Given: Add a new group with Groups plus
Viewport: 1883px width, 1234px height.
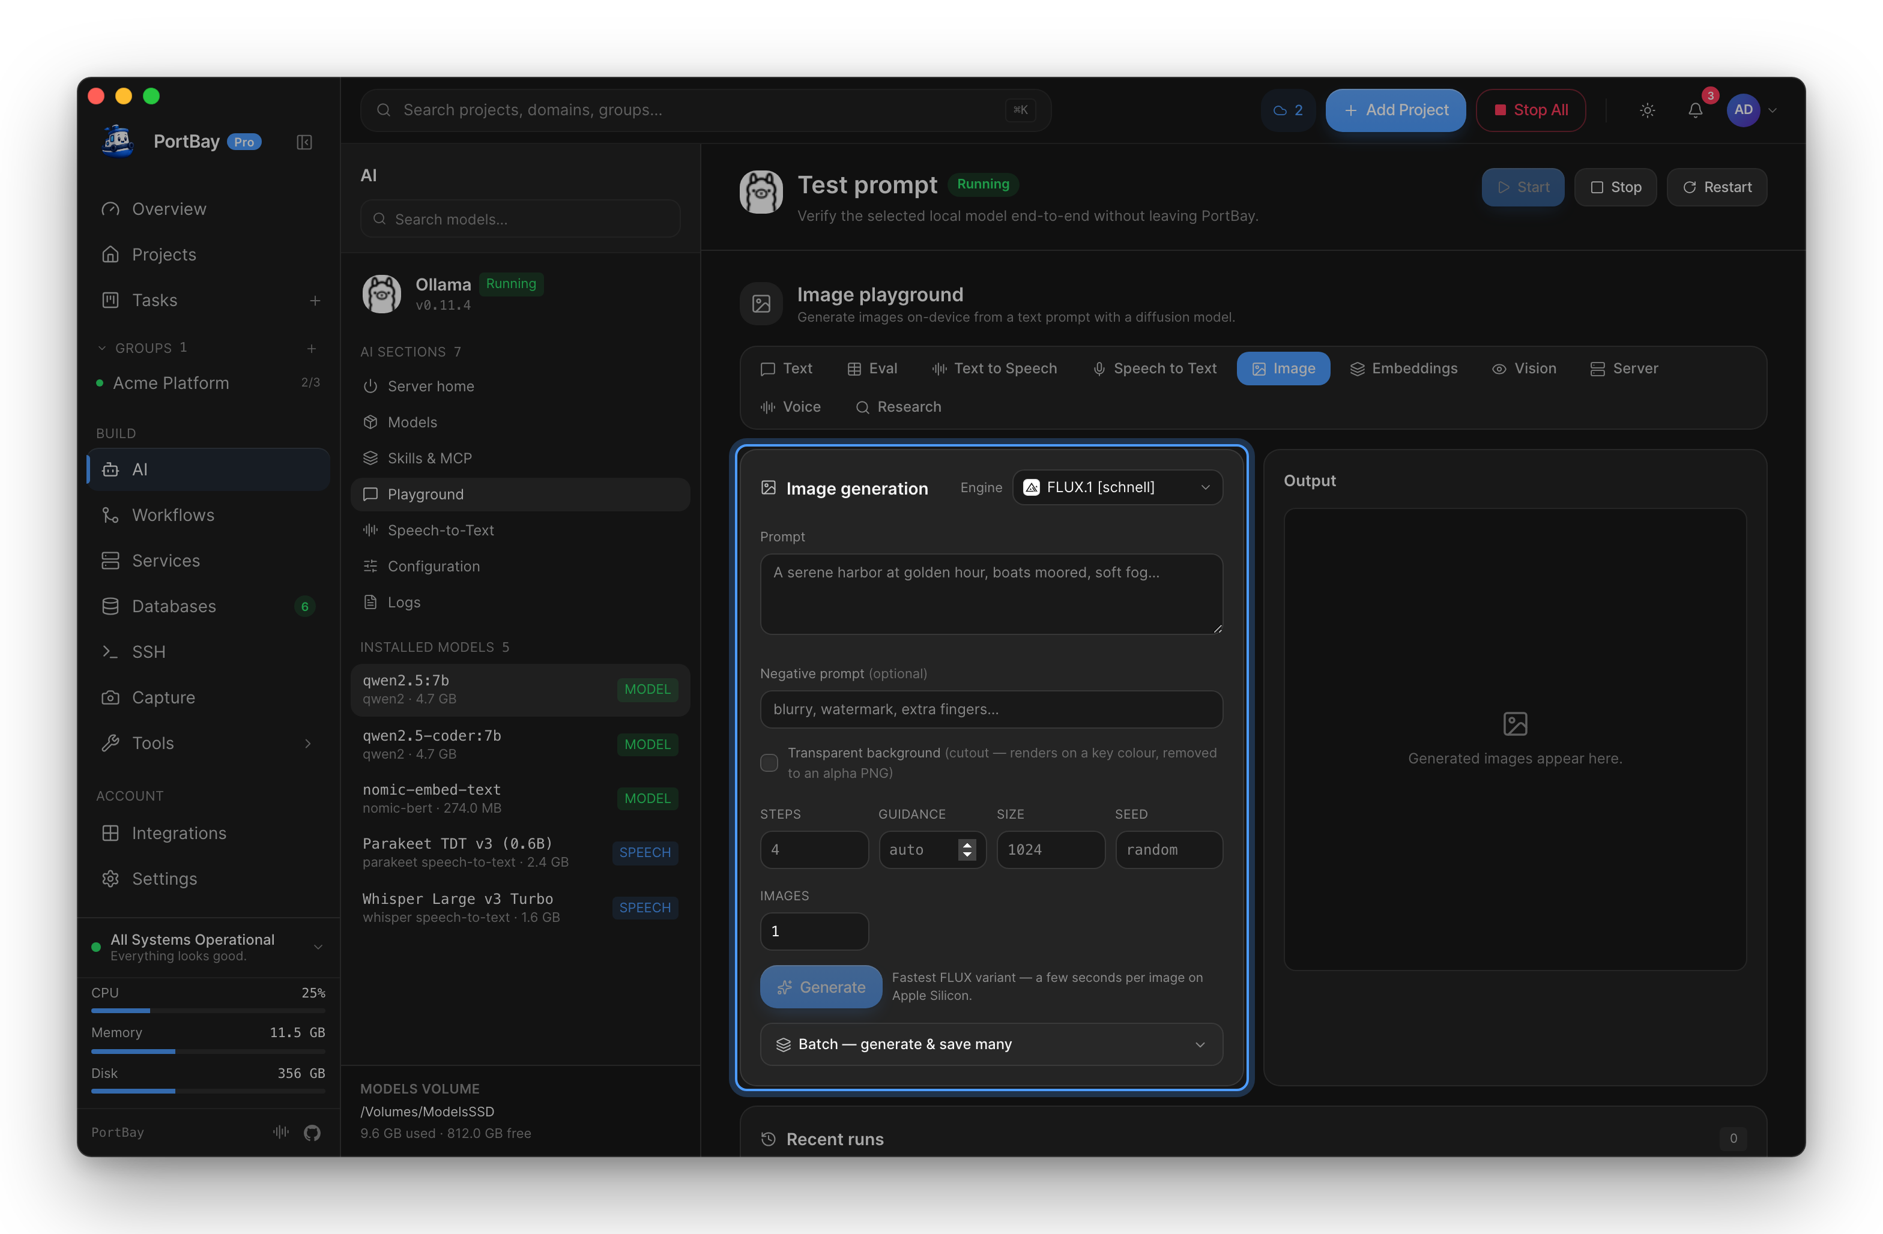Looking at the screenshot, I should (312, 348).
